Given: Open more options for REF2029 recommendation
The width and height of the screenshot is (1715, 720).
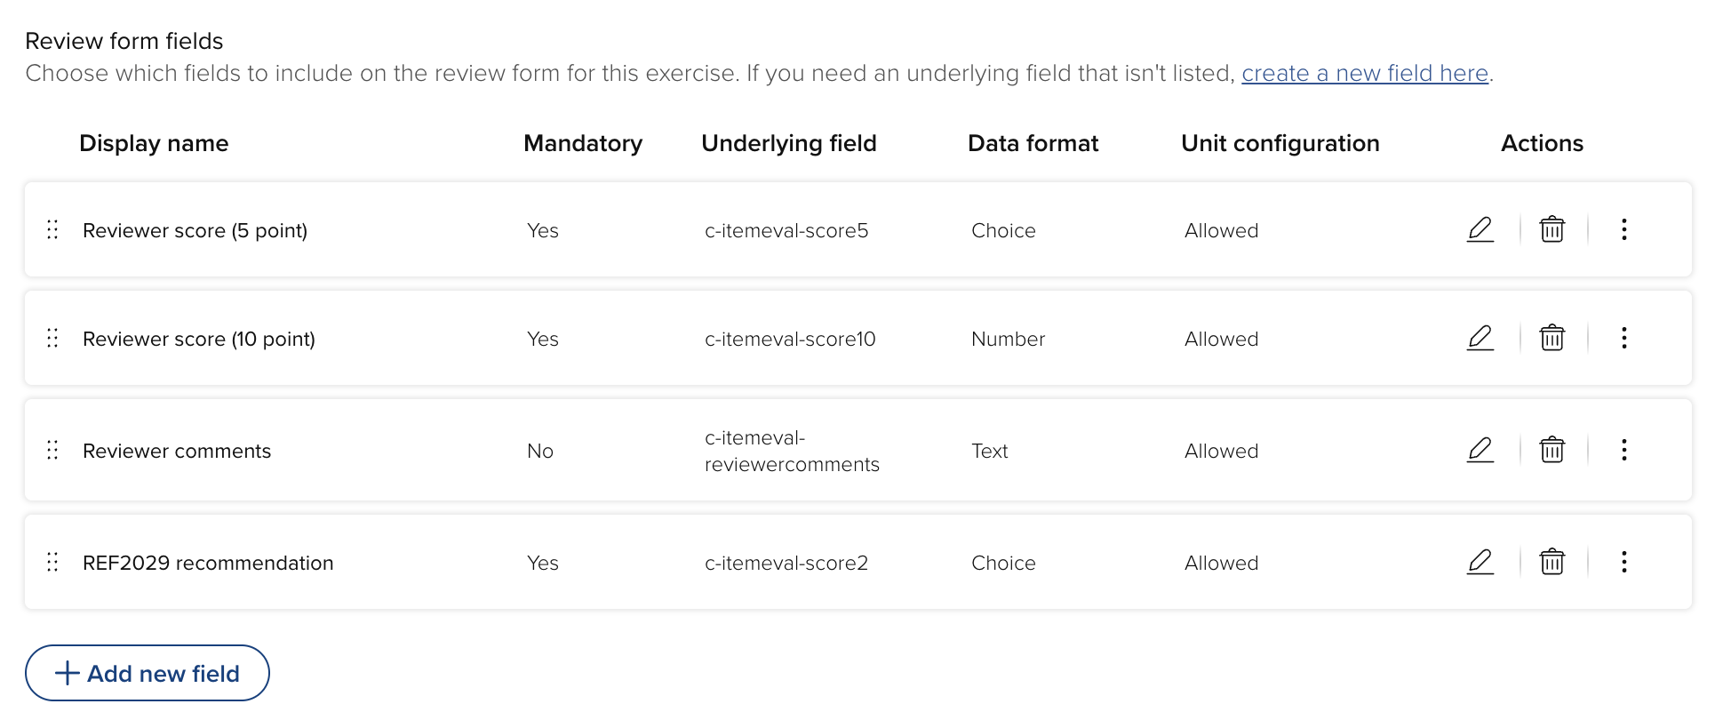Looking at the screenshot, I should tap(1623, 562).
